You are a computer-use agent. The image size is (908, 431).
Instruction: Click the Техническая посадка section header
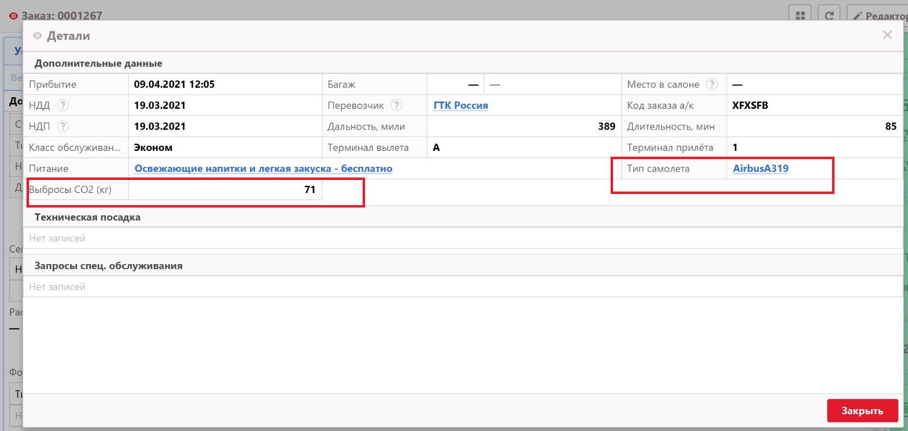[88, 217]
